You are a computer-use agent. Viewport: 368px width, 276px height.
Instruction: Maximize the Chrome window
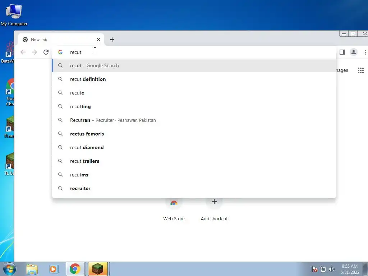point(353,33)
